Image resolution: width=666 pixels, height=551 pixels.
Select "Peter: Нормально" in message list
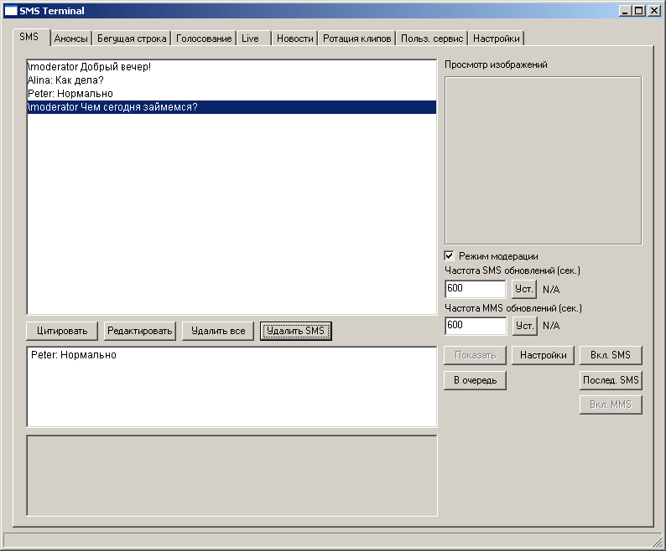[x=232, y=94]
